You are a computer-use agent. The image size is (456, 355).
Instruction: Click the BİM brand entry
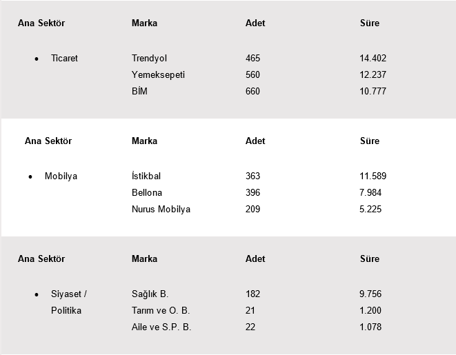point(139,91)
